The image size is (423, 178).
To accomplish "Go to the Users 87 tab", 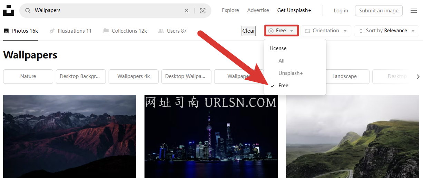I will 172,31.
